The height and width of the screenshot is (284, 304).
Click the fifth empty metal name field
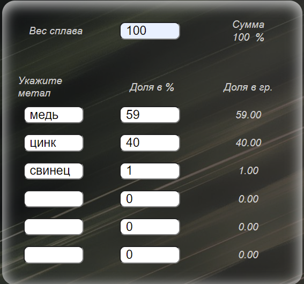click(x=54, y=227)
